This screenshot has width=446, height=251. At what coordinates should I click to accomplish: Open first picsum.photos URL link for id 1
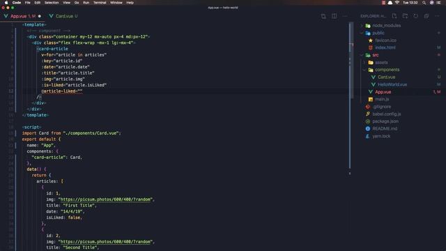point(105,199)
